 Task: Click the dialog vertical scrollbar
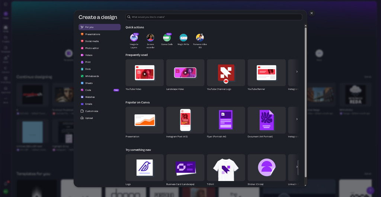pyautogui.click(x=306, y=102)
